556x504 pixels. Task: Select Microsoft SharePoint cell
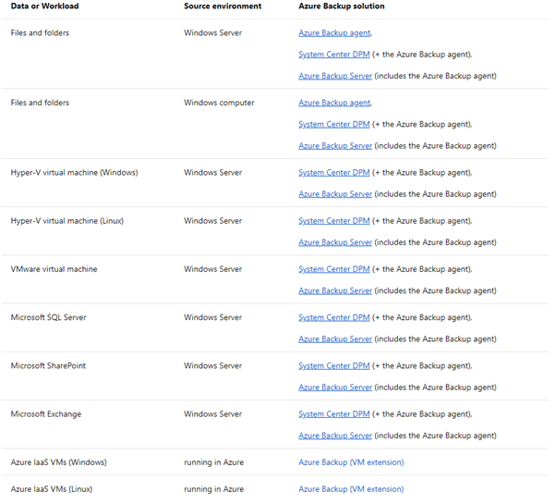[48, 366]
